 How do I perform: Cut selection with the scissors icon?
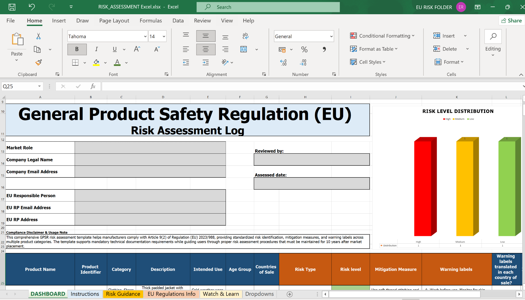point(38,36)
